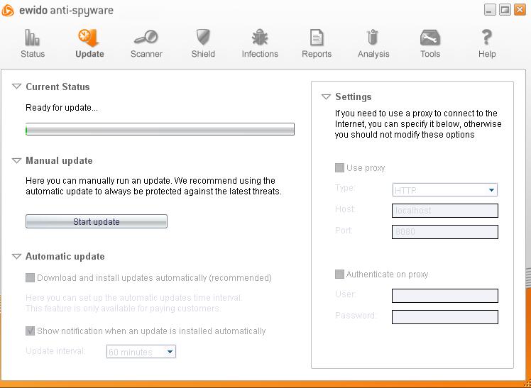This screenshot has height=388, width=531.
Task: Click the proxy Host field
Action: [x=445, y=211]
